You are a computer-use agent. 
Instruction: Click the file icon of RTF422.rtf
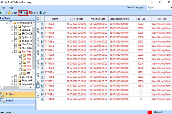coord(42,24)
